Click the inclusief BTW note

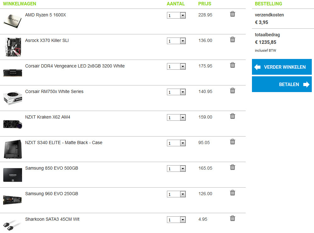[265, 50]
